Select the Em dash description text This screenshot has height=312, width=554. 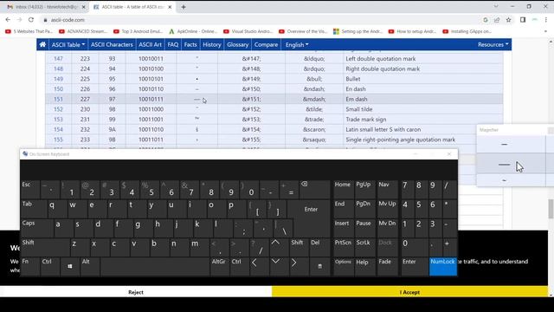coord(357,99)
